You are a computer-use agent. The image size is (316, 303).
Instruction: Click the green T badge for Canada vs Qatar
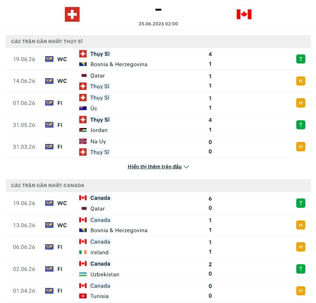[x=301, y=203]
